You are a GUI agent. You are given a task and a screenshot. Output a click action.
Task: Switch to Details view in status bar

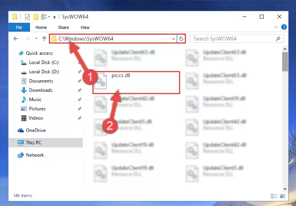click(274, 196)
